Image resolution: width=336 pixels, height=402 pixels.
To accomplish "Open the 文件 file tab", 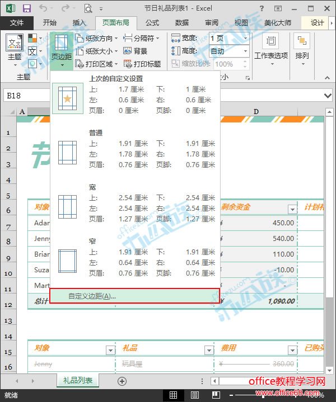I will click(16, 23).
